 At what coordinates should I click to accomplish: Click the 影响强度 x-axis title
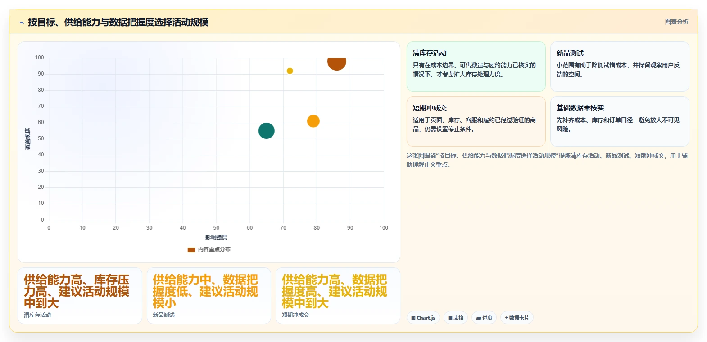[216, 237]
